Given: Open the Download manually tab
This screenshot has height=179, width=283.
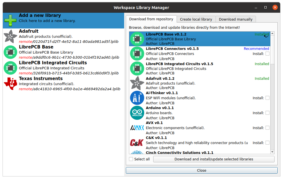Looking at the screenshot, I should (x=236, y=19).
